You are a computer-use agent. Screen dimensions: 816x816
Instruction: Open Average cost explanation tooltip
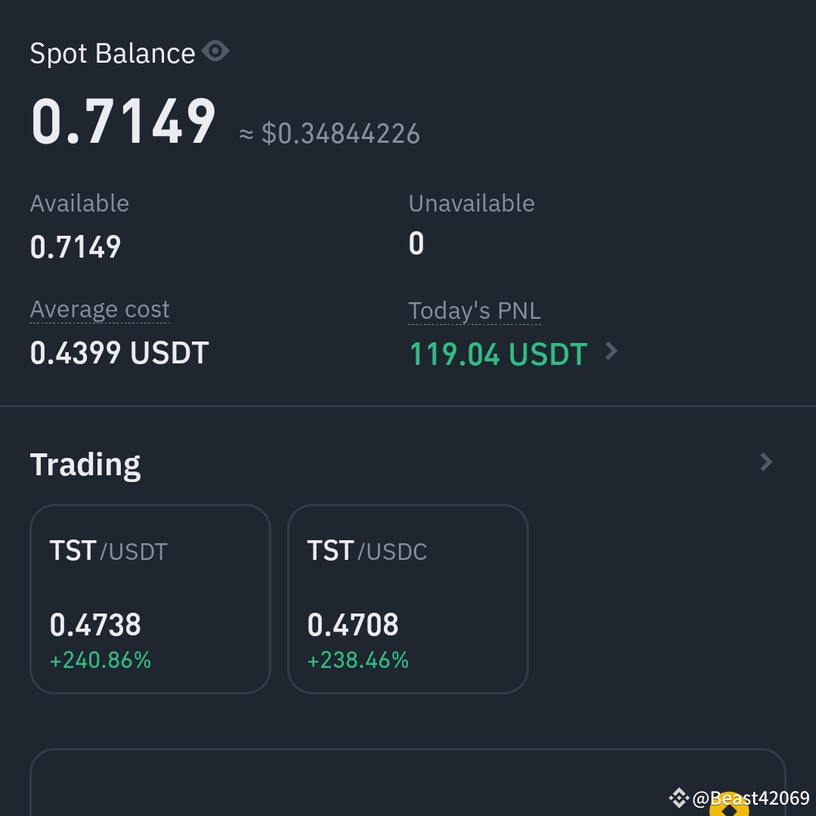99,309
